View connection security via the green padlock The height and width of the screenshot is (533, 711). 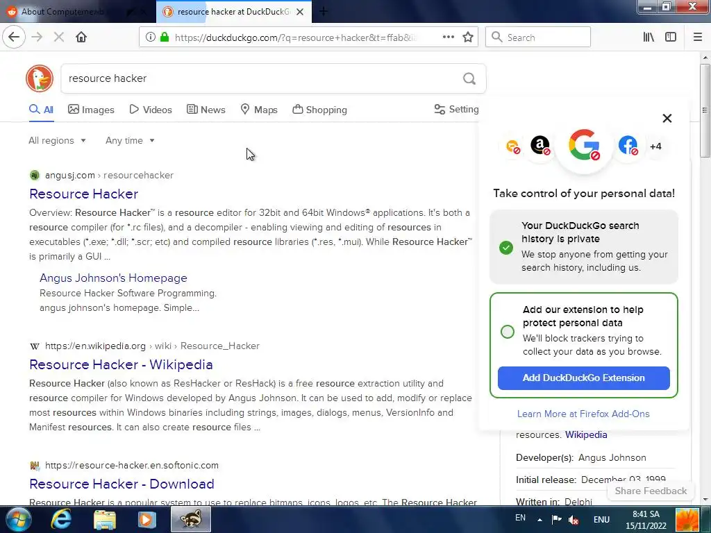point(165,37)
